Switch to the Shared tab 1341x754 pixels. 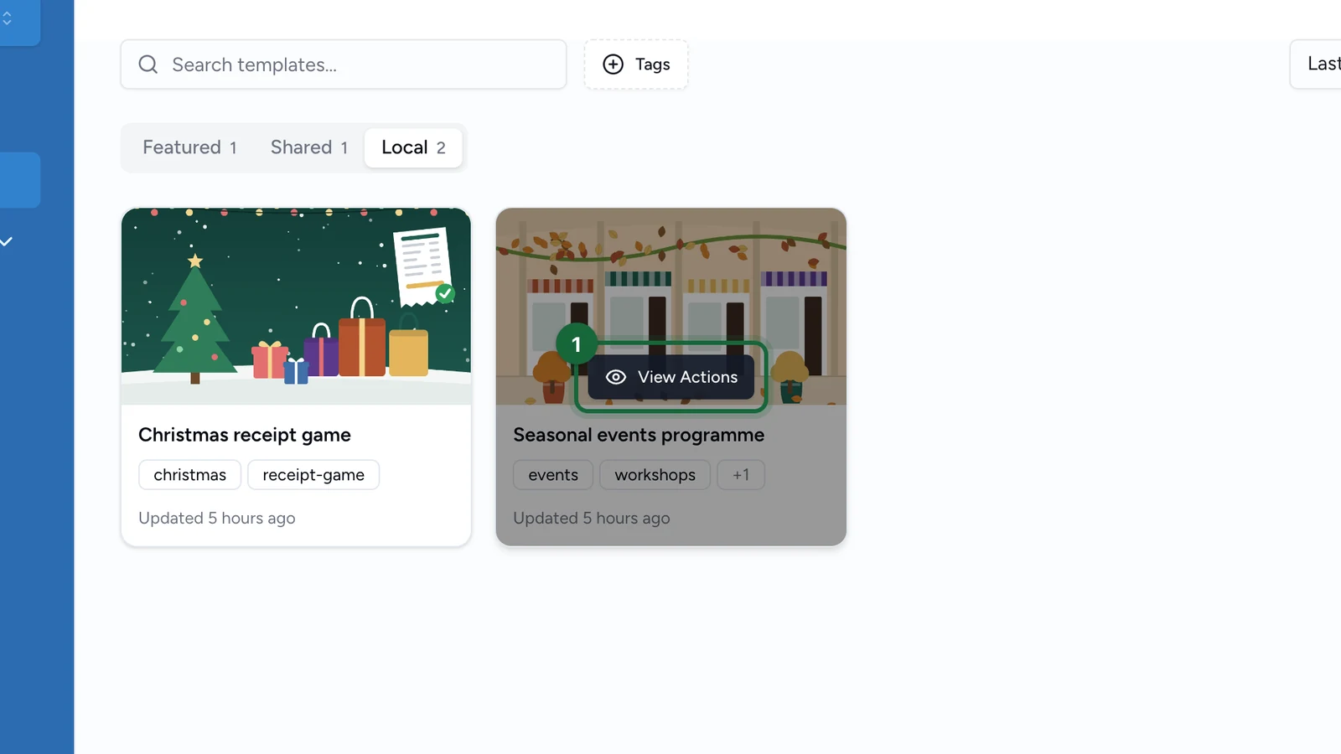tap(308, 147)
